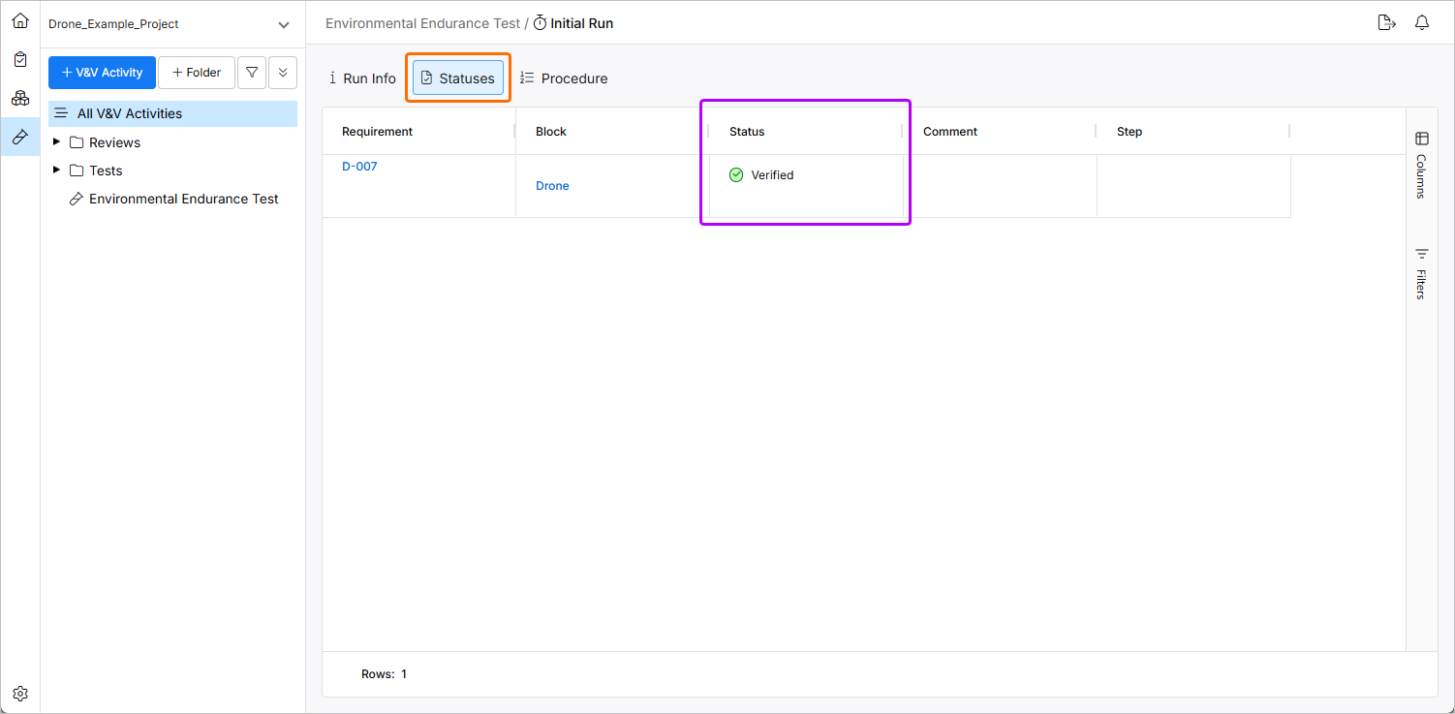Open the requirements clipboard icon
1455x714 pixels.
click(20, 59)
